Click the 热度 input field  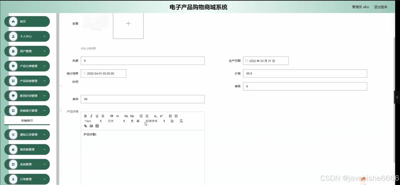coord(143,61)
